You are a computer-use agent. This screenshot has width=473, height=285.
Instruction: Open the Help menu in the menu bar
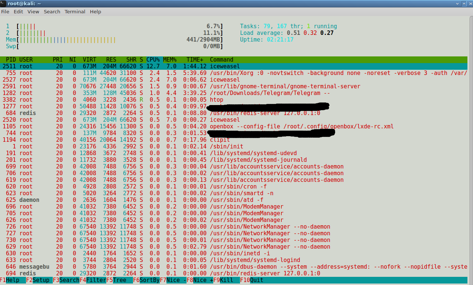(95, 12)
